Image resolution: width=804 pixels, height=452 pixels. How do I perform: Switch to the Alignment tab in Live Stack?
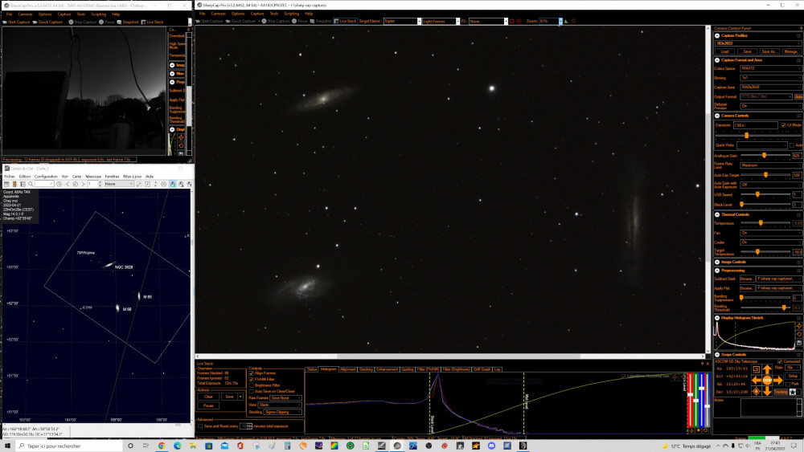coord(347,369)
